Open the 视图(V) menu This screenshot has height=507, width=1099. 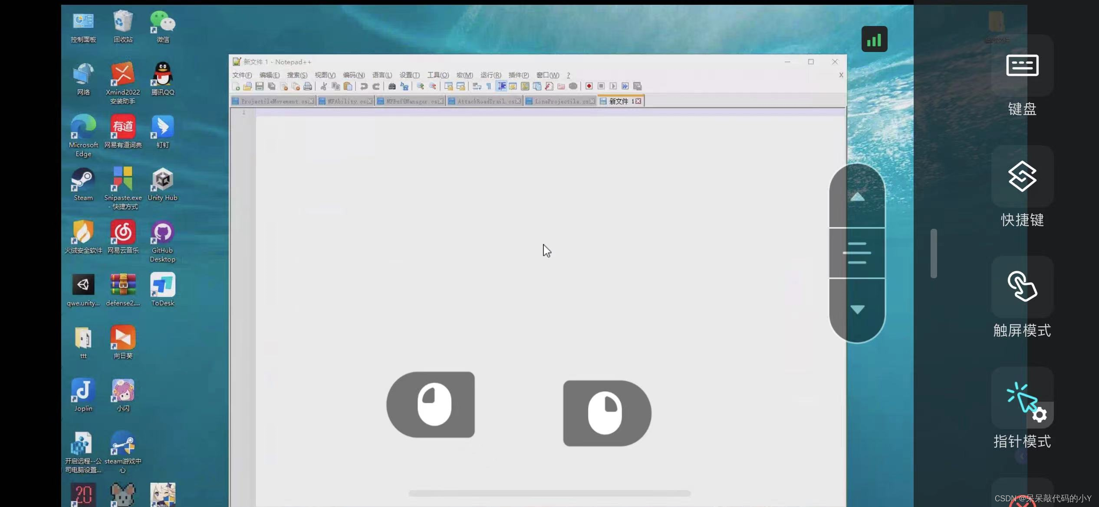pyautogui.click(x=325, y=75)
